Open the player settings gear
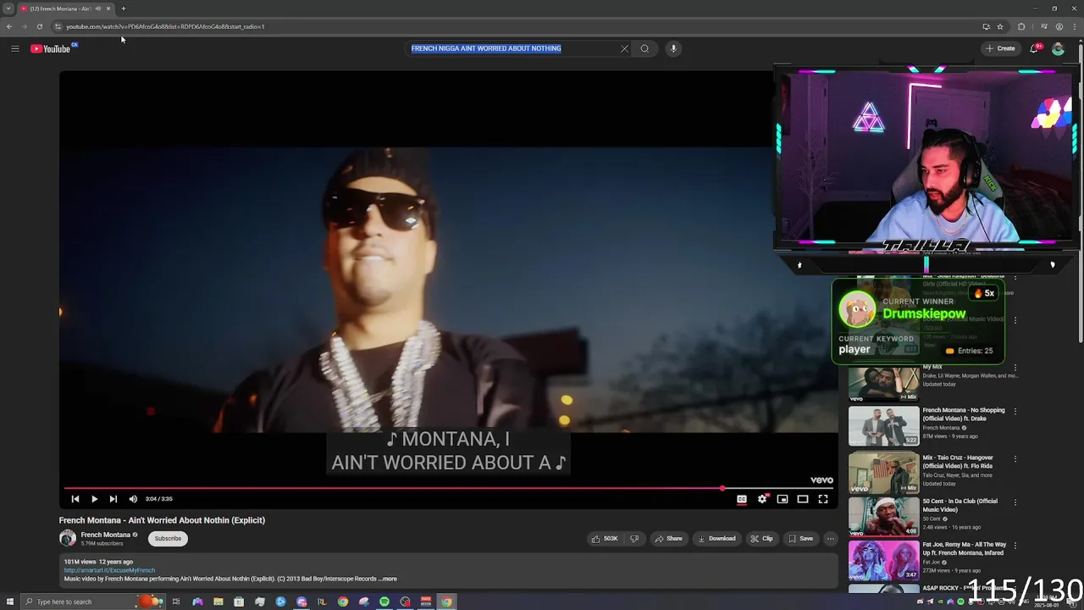1084x610 pixels. click(762, 499)
